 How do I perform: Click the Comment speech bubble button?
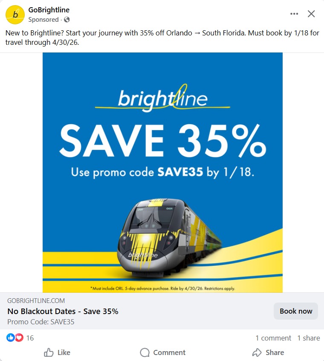coord(163,352)
